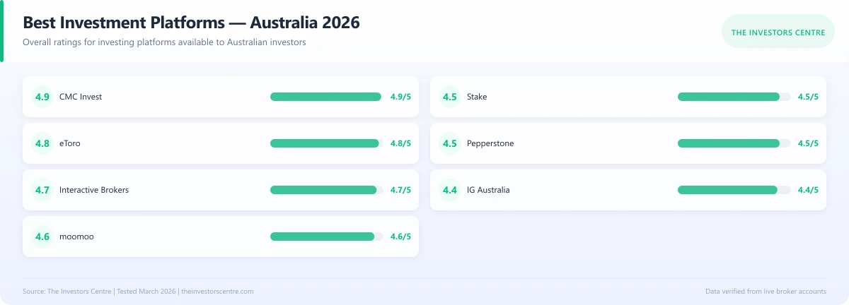Click the Best Investment Platforms title

[191, 23]
